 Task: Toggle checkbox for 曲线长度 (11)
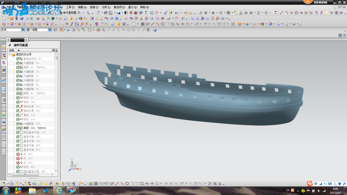coord(18,106)
